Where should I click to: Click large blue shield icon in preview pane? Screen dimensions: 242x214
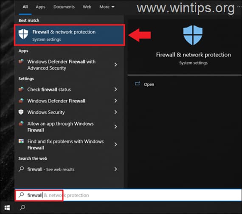click(193, 35)
